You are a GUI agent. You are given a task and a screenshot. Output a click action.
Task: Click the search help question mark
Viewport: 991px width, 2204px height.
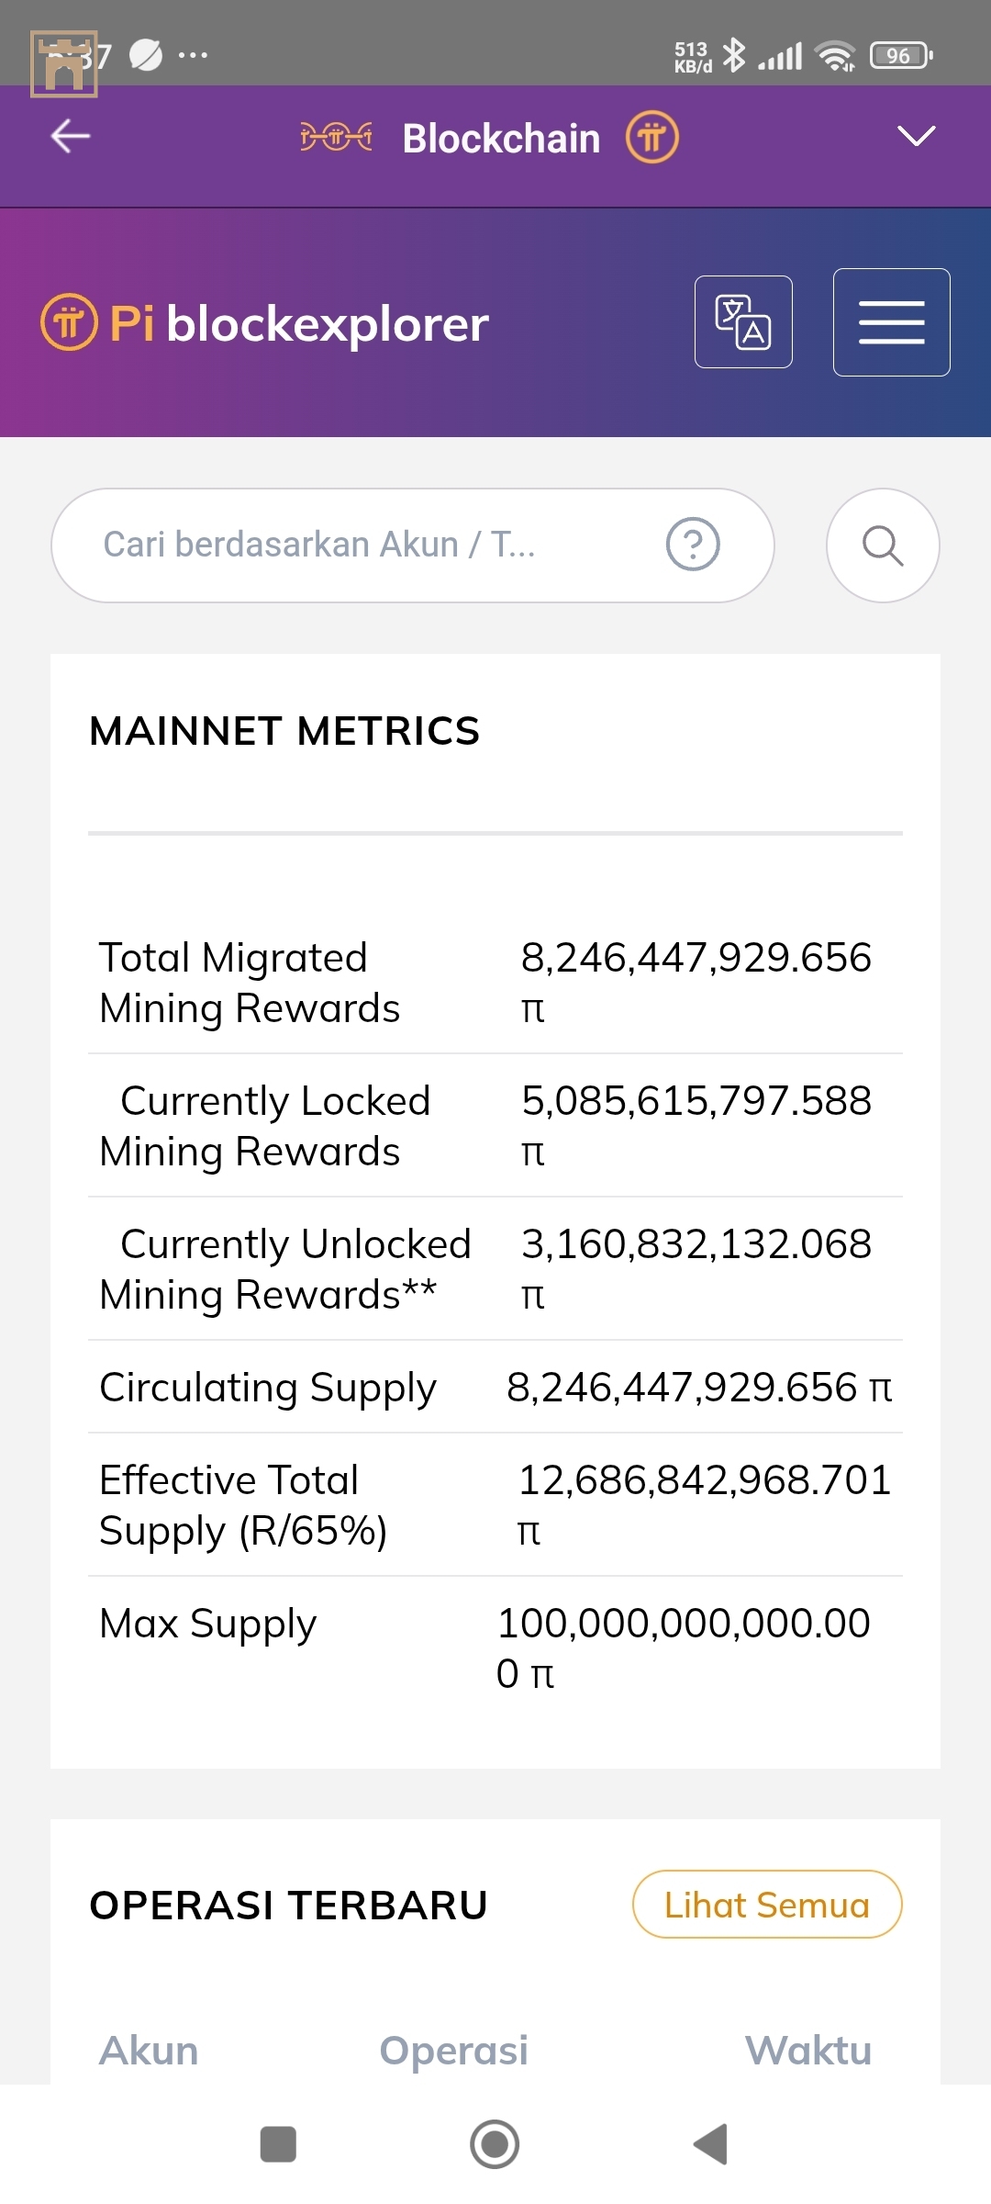click(x=693, y=545)
